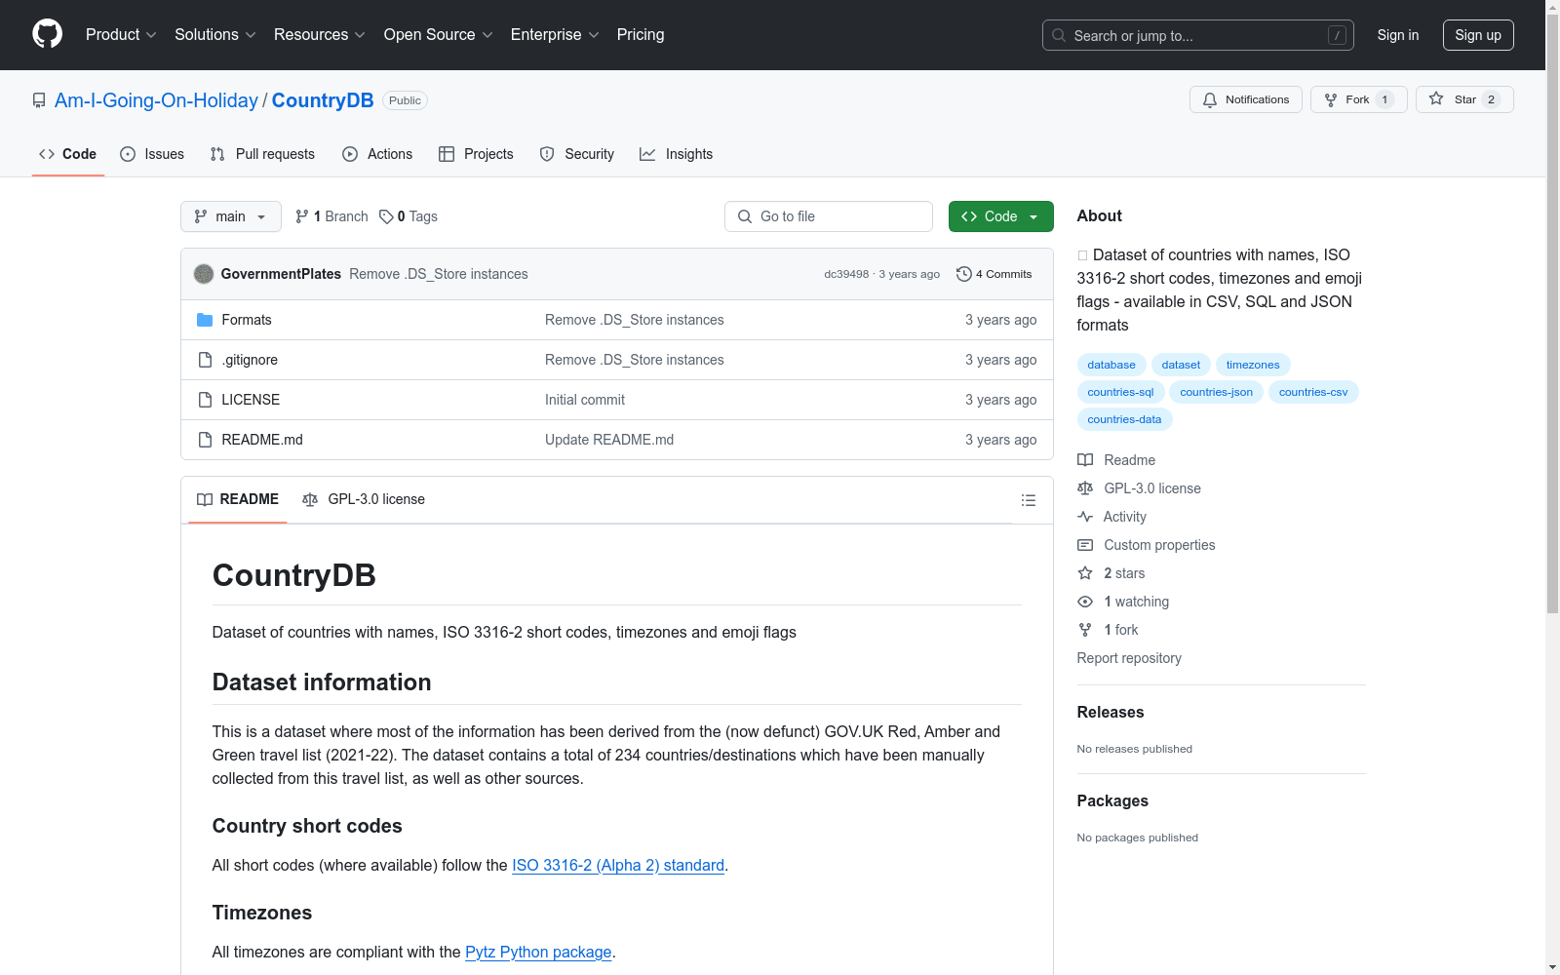Viewport: 1560px width, 975px height.
Task: Click the notifications bell icon
Action: pyautogui.click(x=1210, y=99)
